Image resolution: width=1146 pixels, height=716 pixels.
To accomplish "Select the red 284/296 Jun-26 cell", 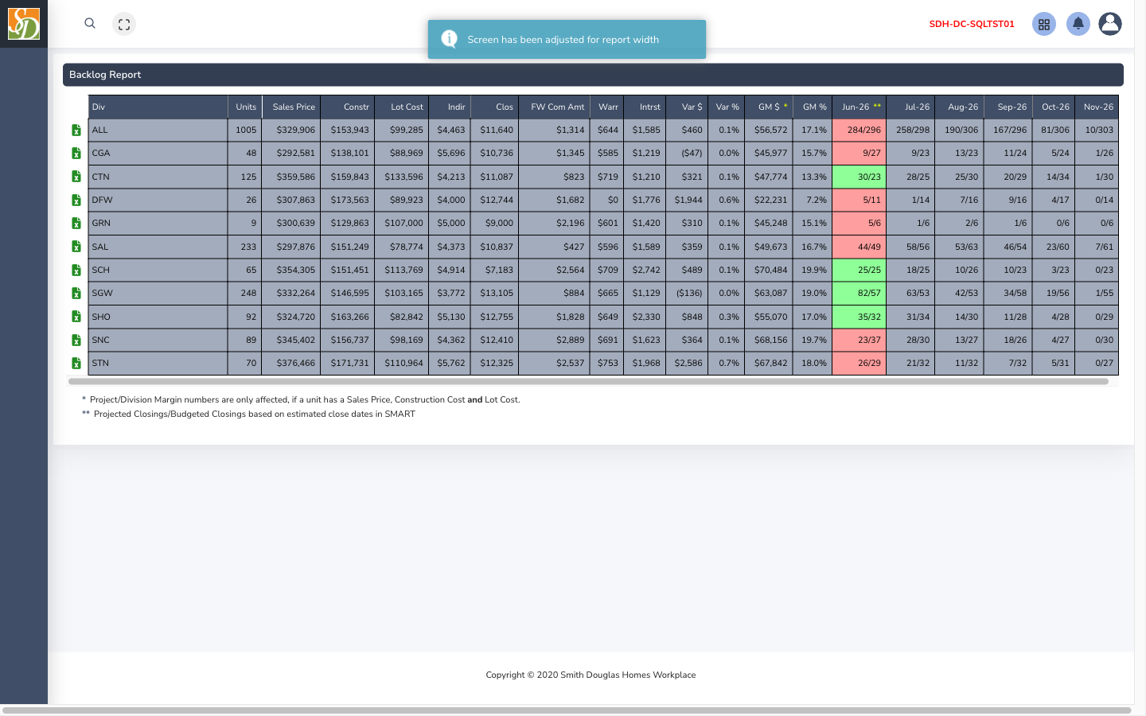I will point(859,130).
